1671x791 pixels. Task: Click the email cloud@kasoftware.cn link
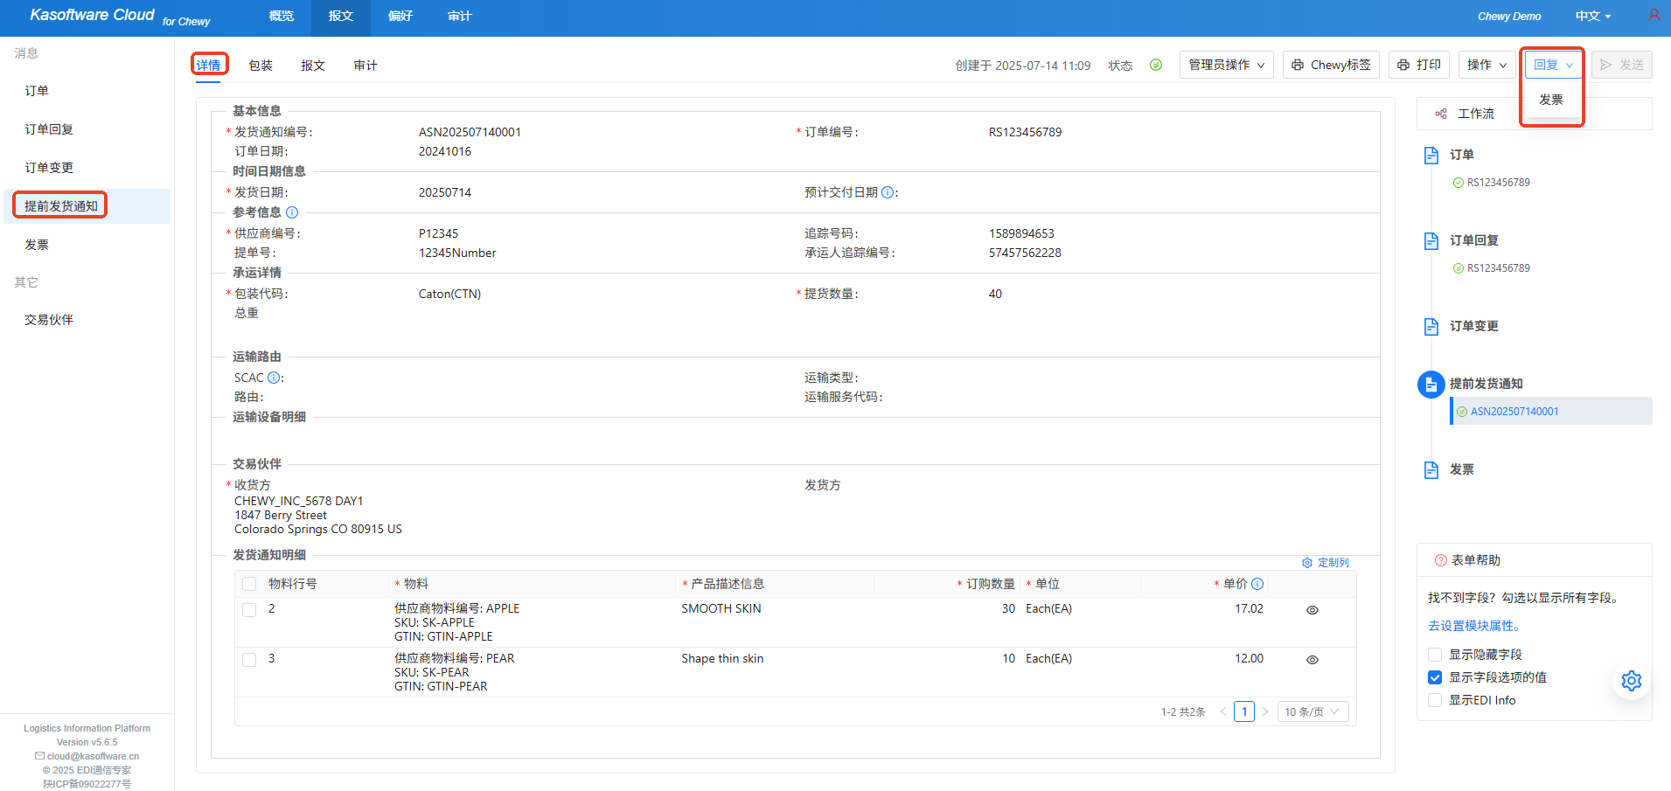coord(93,756)
